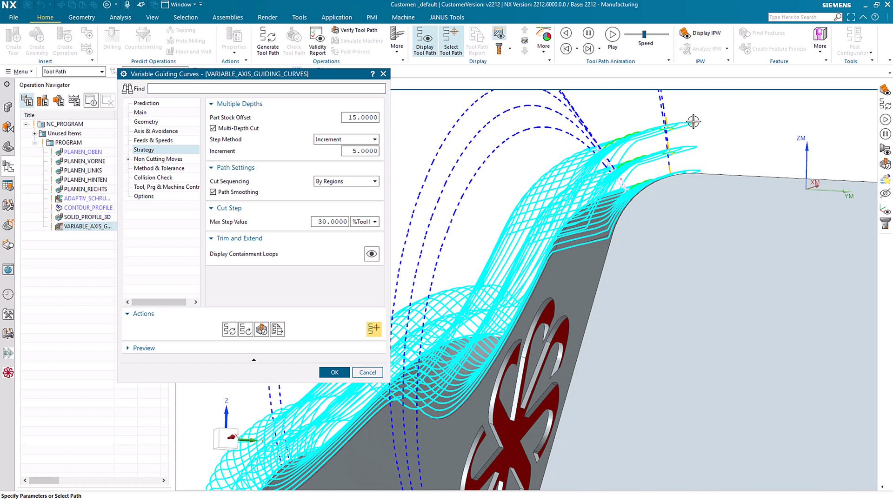Open Machining Method View in navigator

(74, 100)
